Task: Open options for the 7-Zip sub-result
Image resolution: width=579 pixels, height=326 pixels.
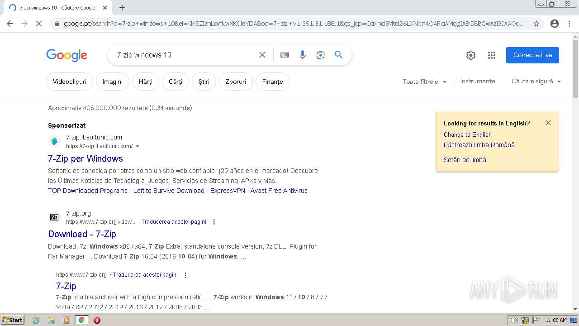Action: pyautogui.click(x=185, y=275)
